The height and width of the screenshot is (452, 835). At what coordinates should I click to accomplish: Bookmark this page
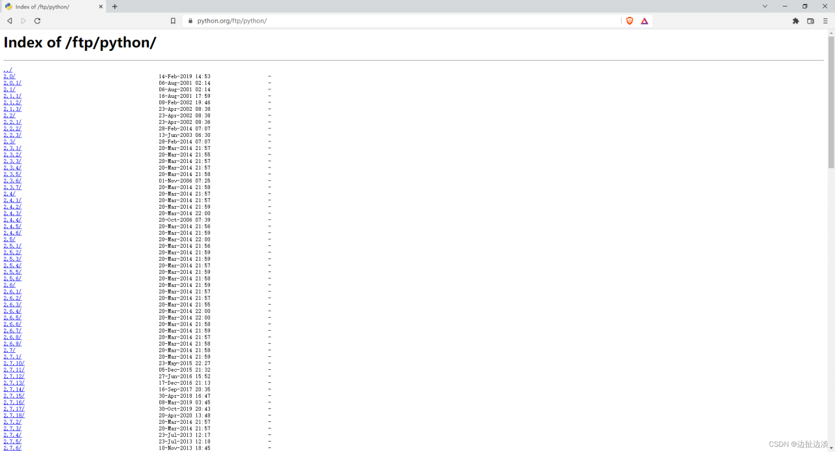pyautogui.click(x=173, y=21)
